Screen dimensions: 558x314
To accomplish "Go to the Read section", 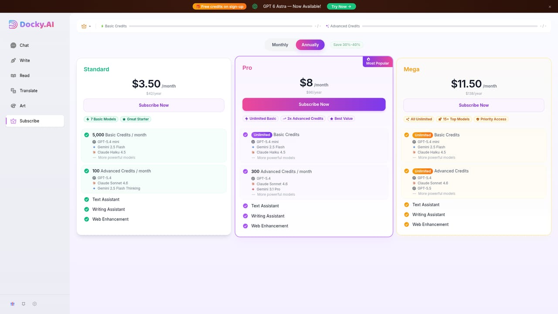I will coord(35,75).
